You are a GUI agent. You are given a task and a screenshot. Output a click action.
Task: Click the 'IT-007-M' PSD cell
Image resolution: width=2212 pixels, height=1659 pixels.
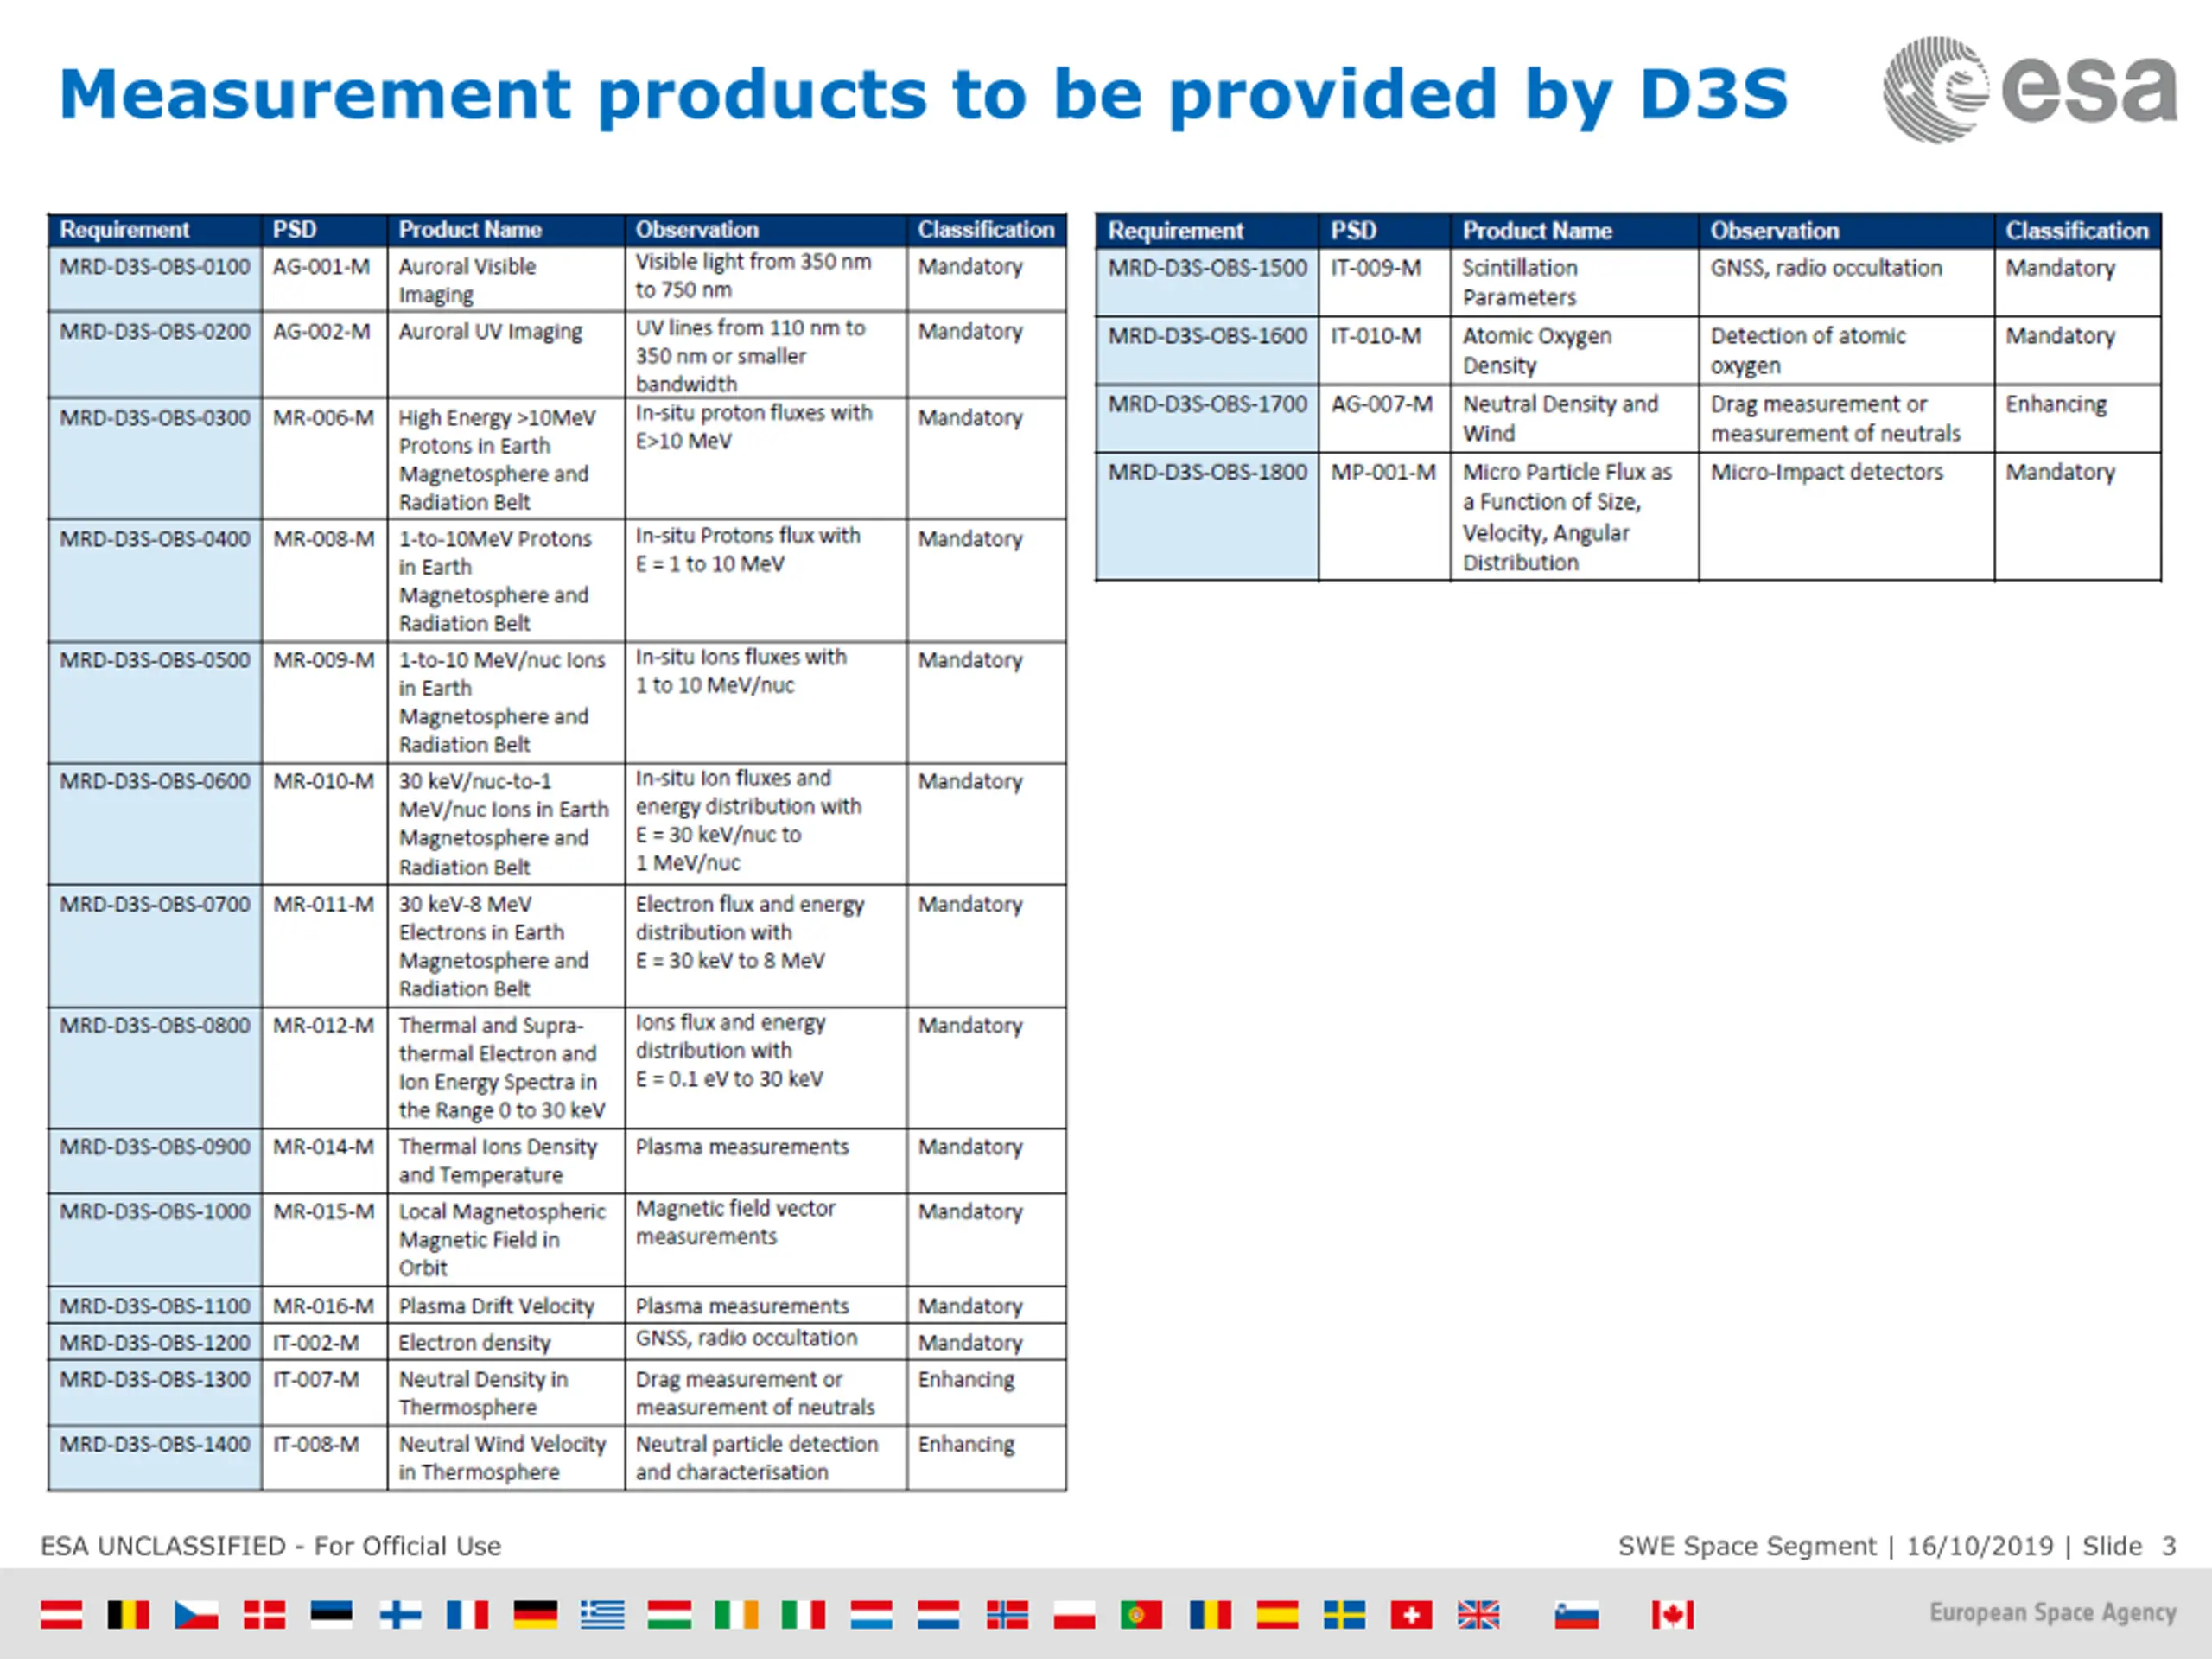tap(325, 1392)
